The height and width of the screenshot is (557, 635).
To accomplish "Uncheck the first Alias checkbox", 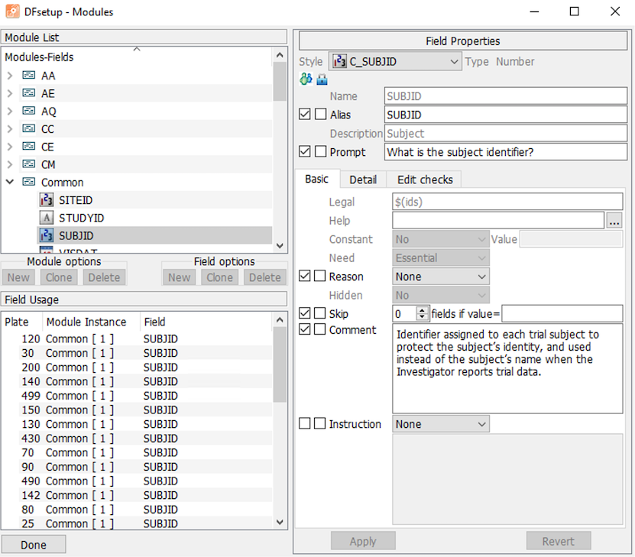I will tap(305, 115).
